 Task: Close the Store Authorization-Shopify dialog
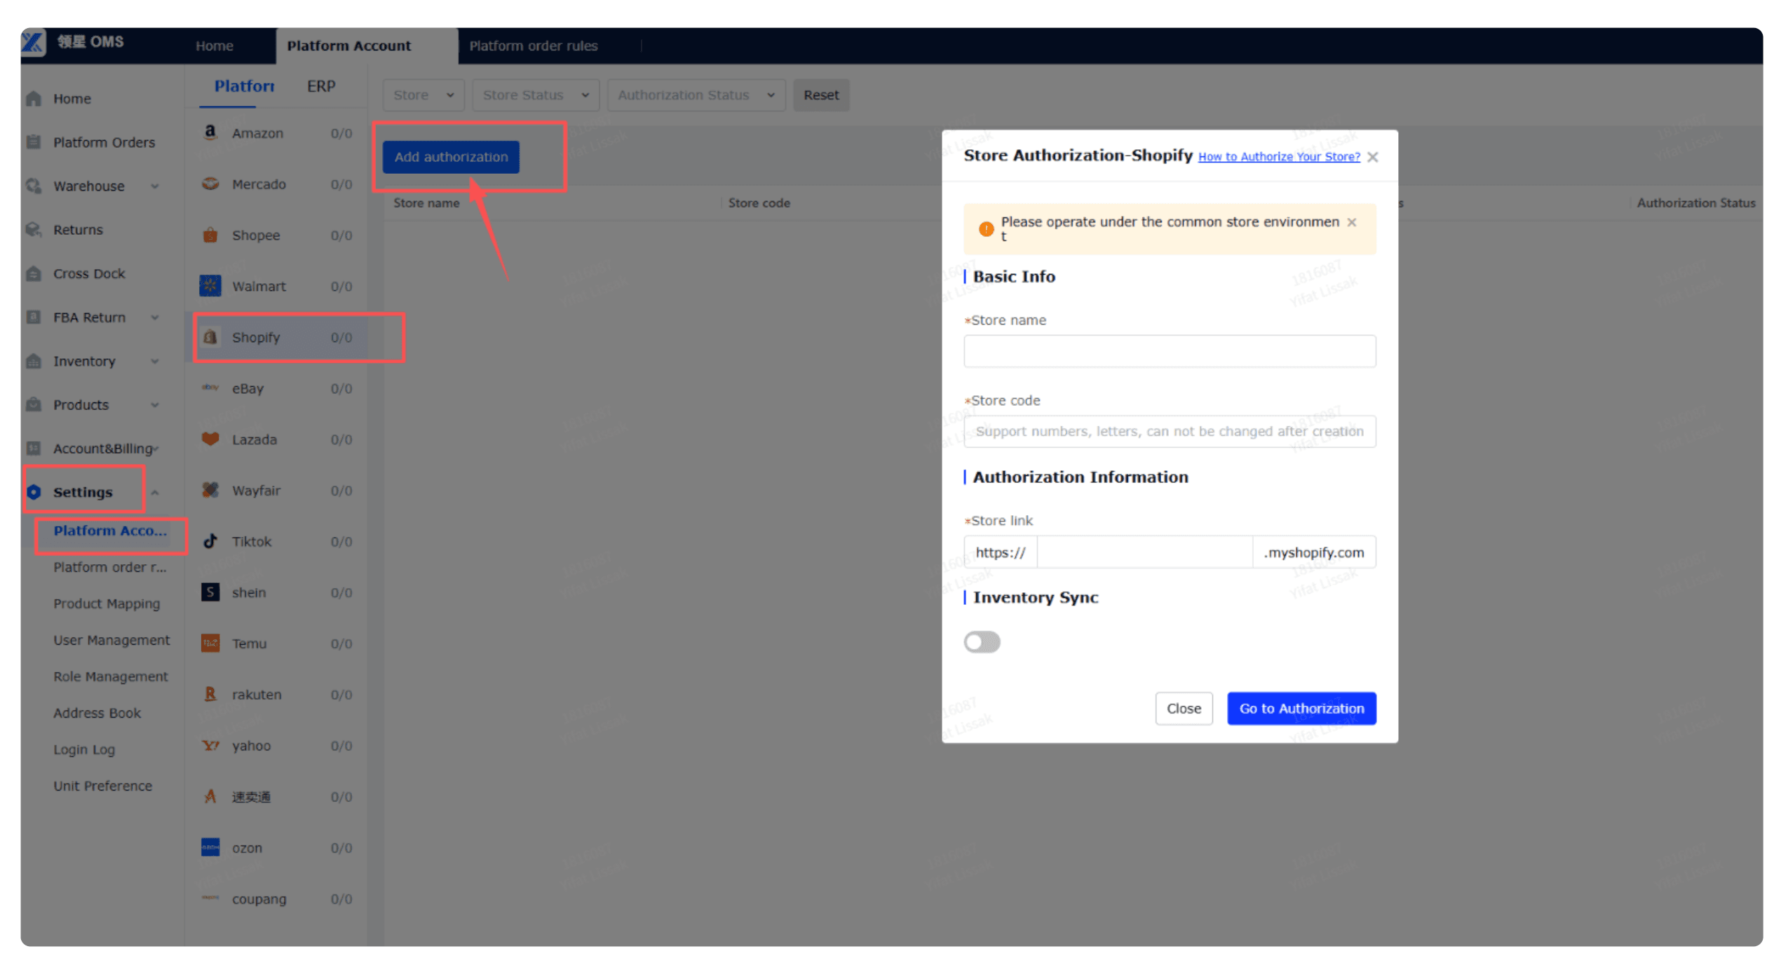pyautogui.click(x=1372, y=157)
